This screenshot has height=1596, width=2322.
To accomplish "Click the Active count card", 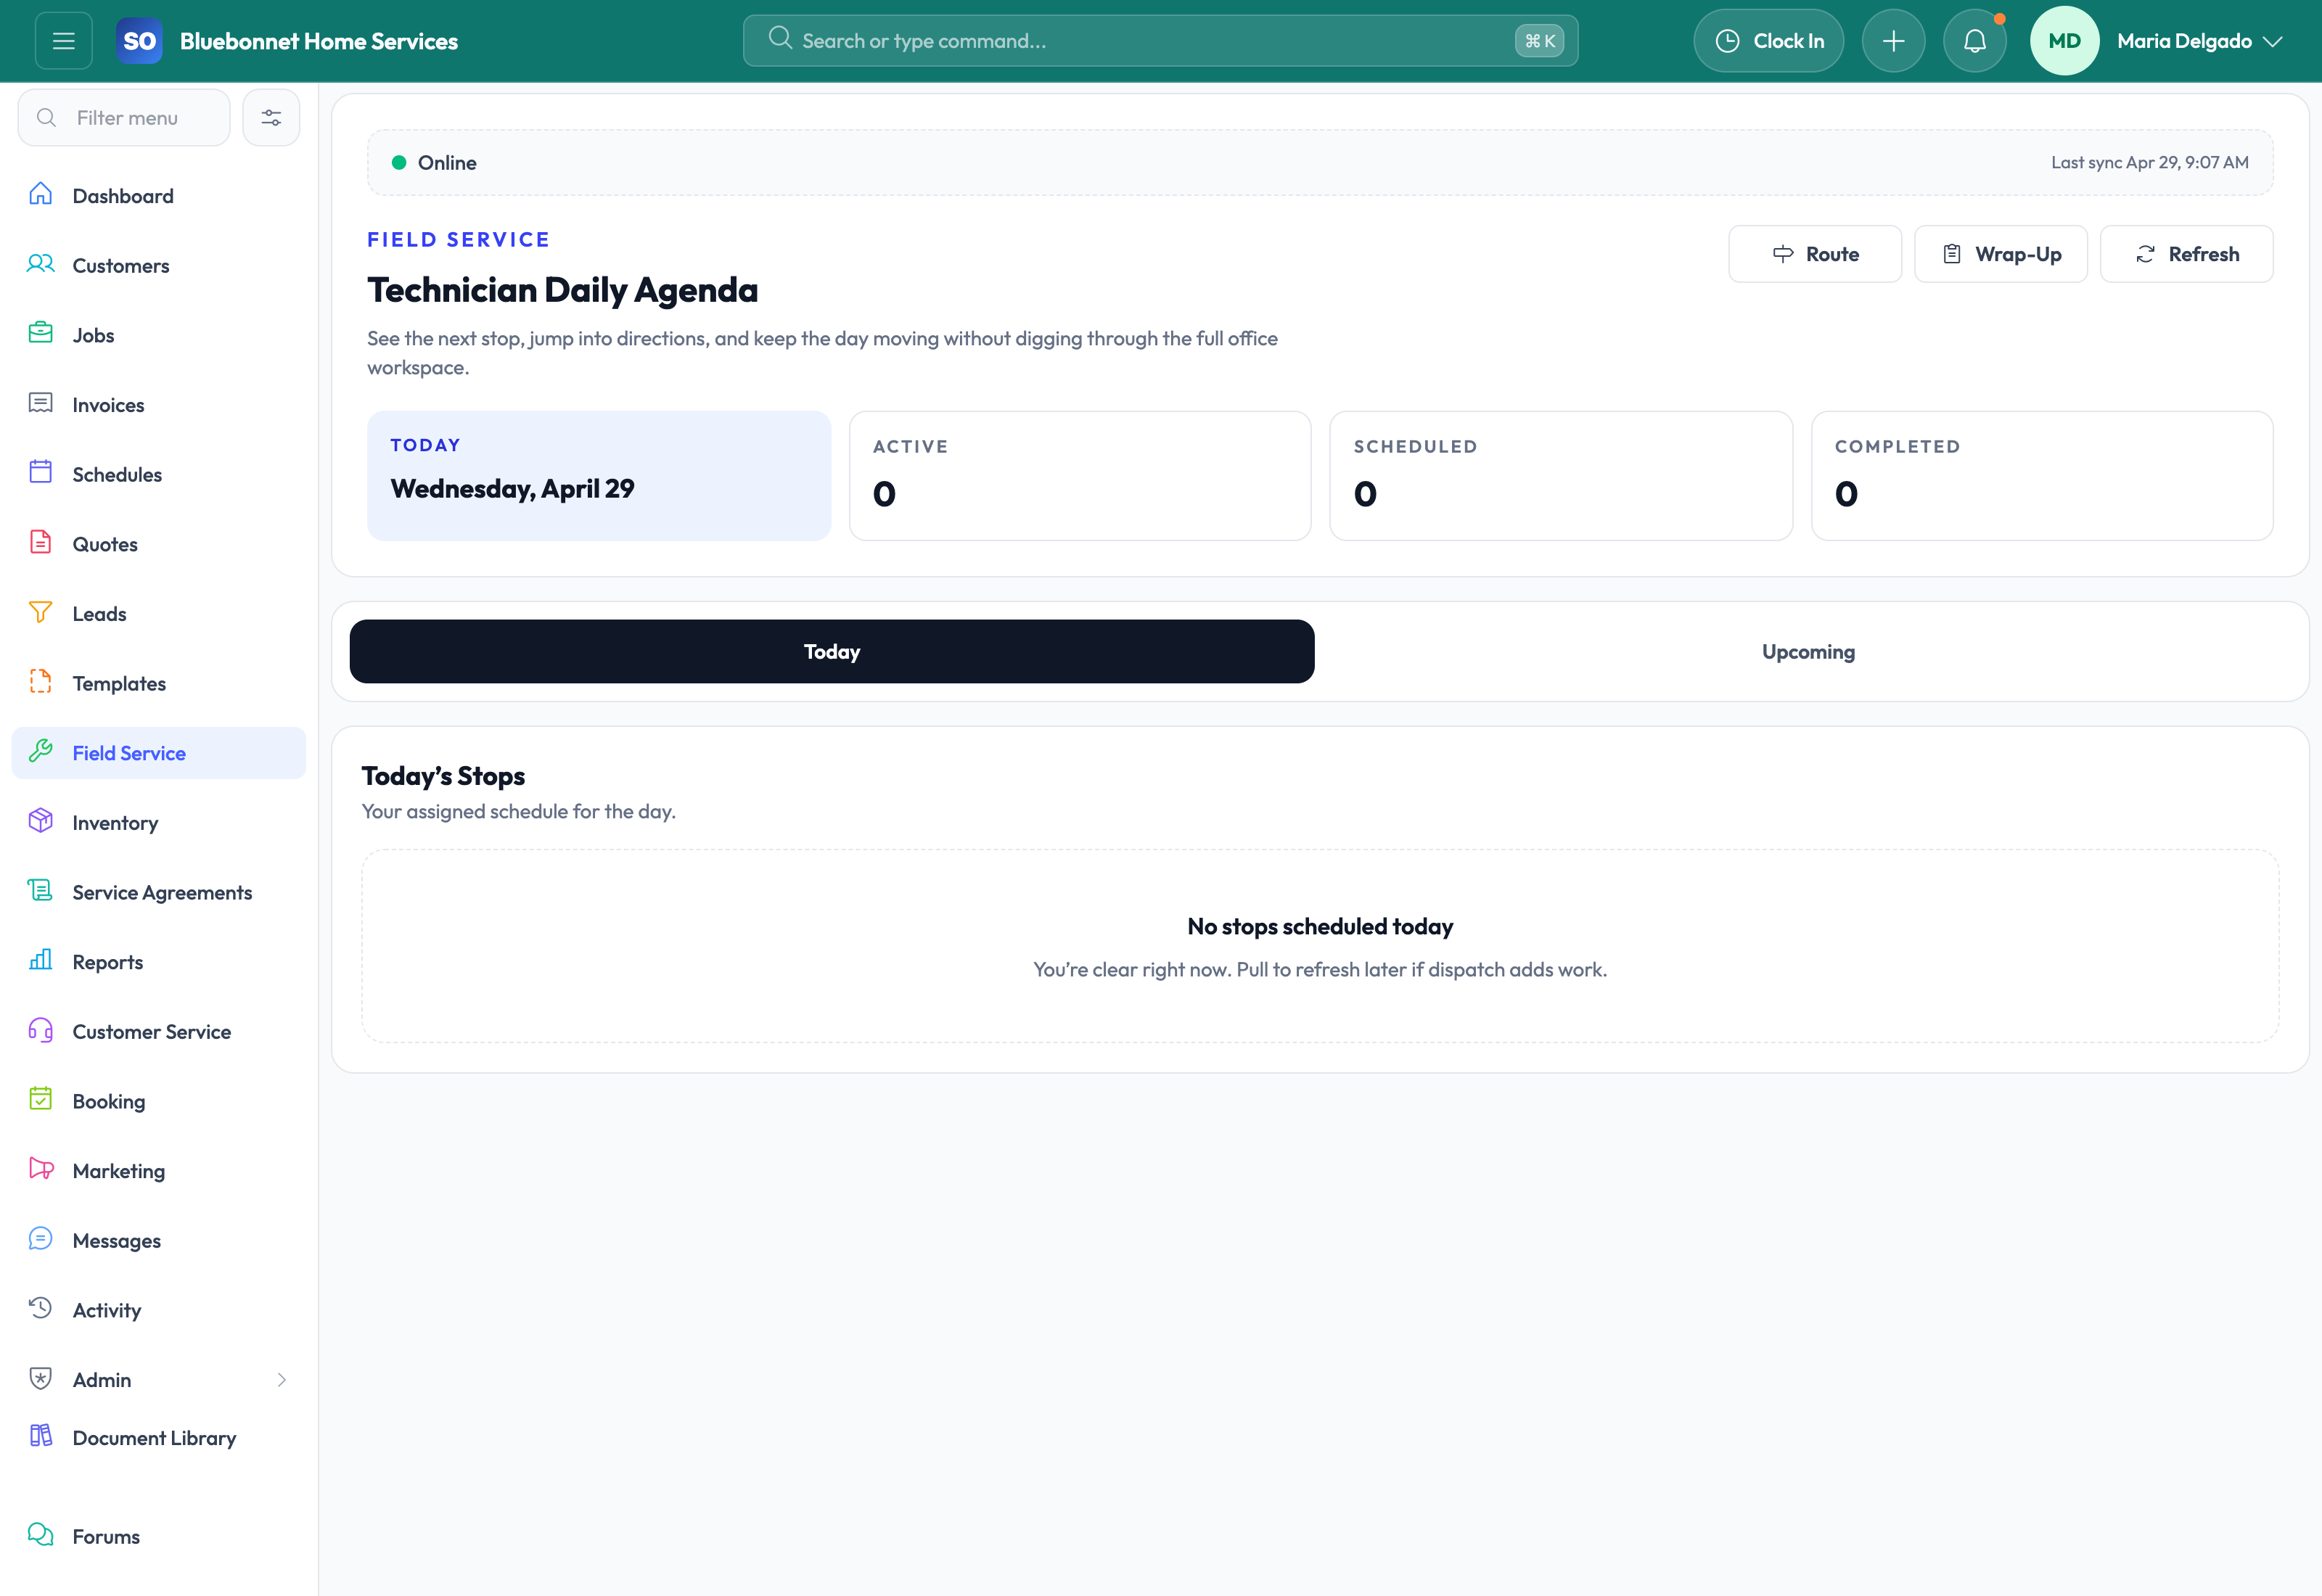I will click(1080, 476).
